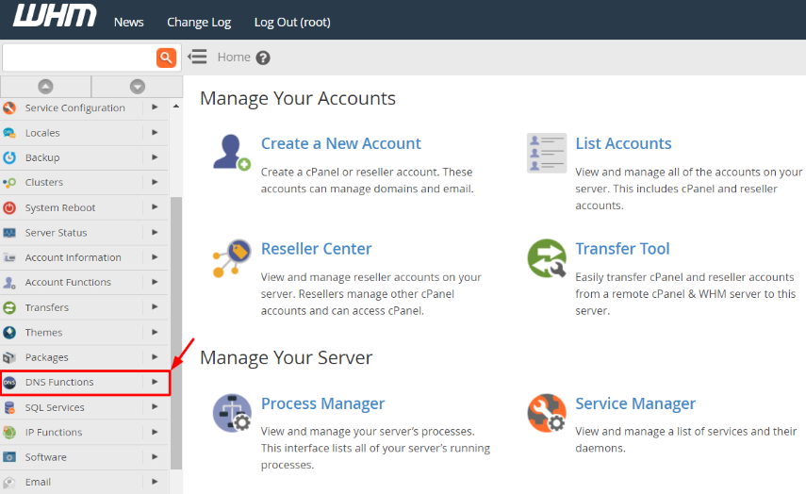Click the Create a New Account user icon
806x494 pixels.
[x=231, y=152]
